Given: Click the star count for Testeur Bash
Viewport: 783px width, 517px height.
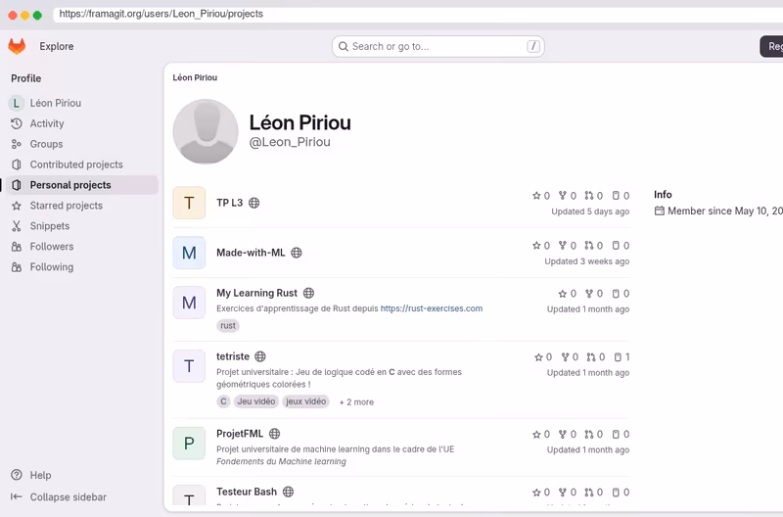Looking at the screenshot, I should tap(541, 493).
